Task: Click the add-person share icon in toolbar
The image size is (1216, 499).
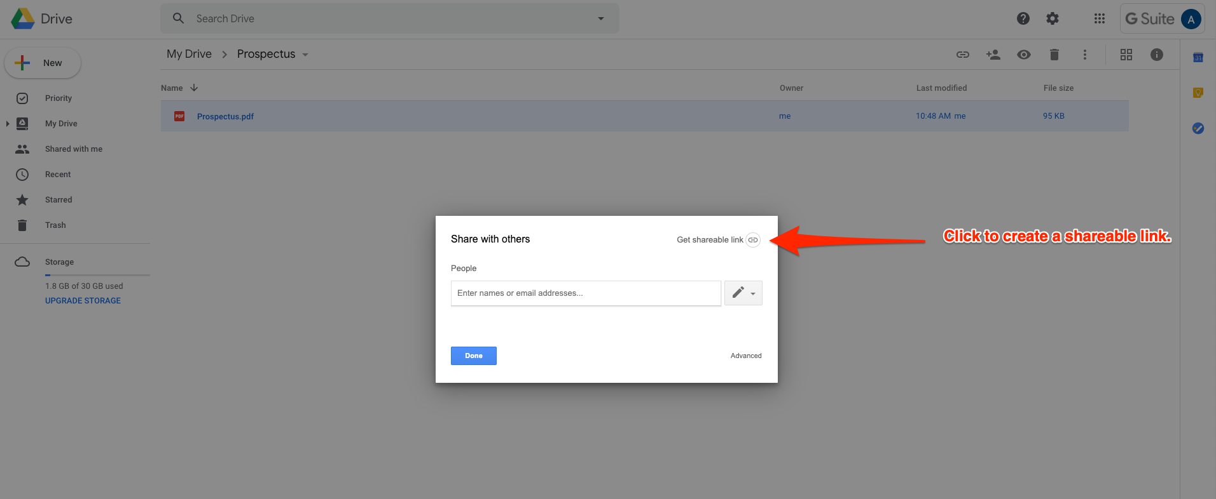Action: pyautogui.click(x=993, y=55)
